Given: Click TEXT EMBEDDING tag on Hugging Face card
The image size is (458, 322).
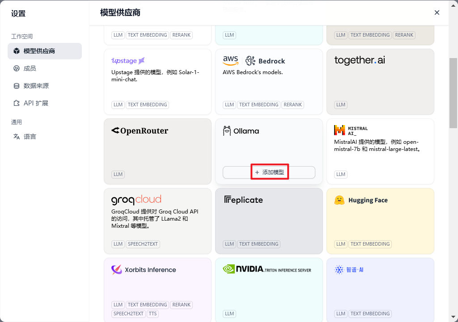Looking at the screenshot, I should (370, 244).
